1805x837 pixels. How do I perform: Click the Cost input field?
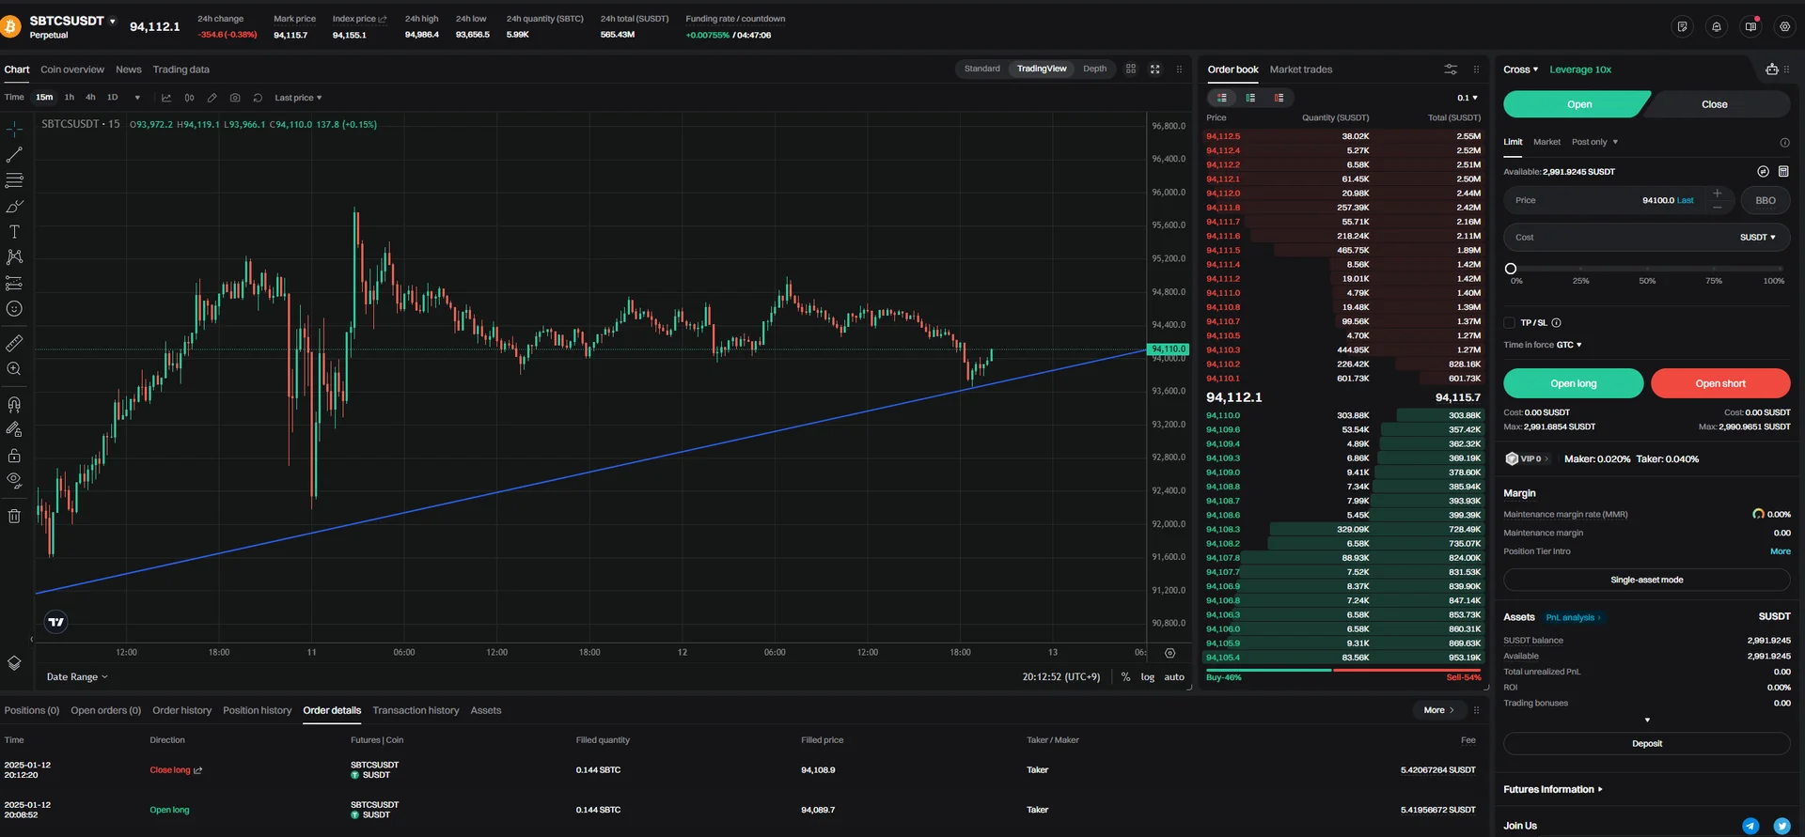(x=1647, y=238)
